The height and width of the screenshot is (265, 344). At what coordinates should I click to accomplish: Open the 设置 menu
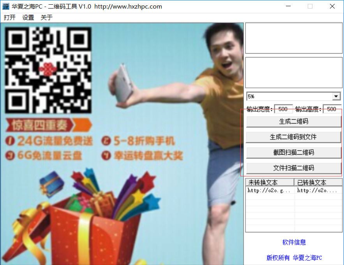(x=28, y=17)
